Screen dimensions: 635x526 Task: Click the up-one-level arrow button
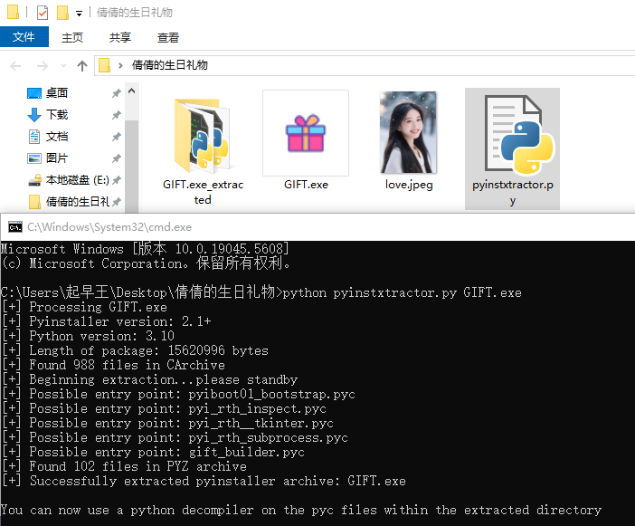82,65
